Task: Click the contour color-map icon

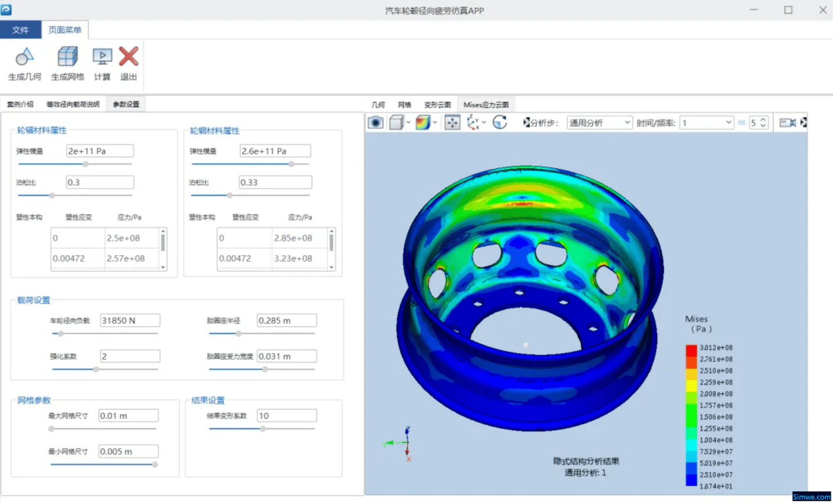Action: click(423, 123)
